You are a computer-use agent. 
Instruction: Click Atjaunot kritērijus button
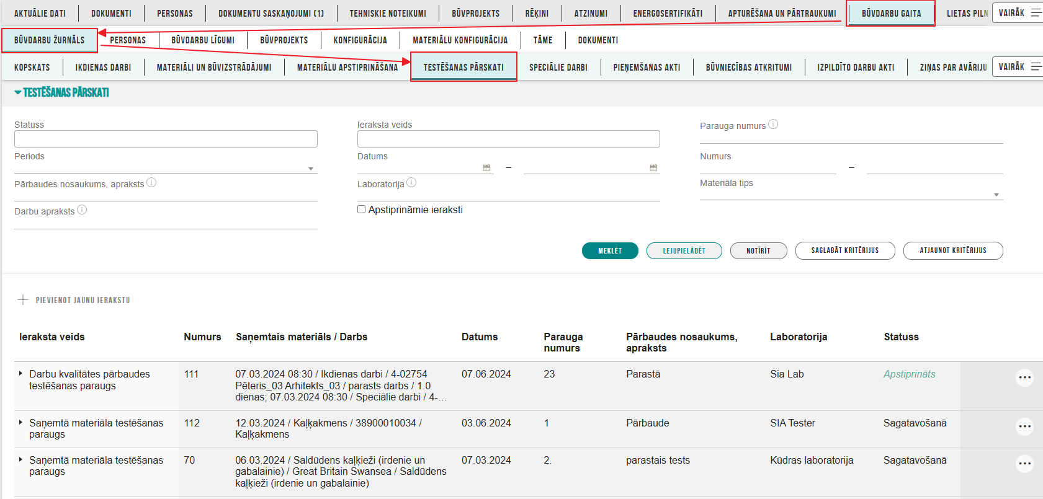click(x=953, y=250)
